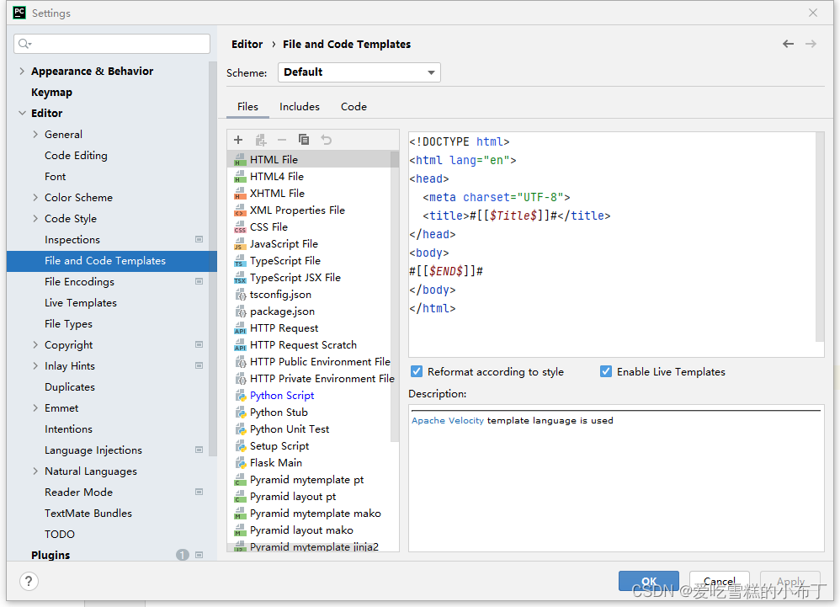This screenshot has height=607, width=840.
Task: Click the project-level icon beside Inspections
Action: click(199, 239)
